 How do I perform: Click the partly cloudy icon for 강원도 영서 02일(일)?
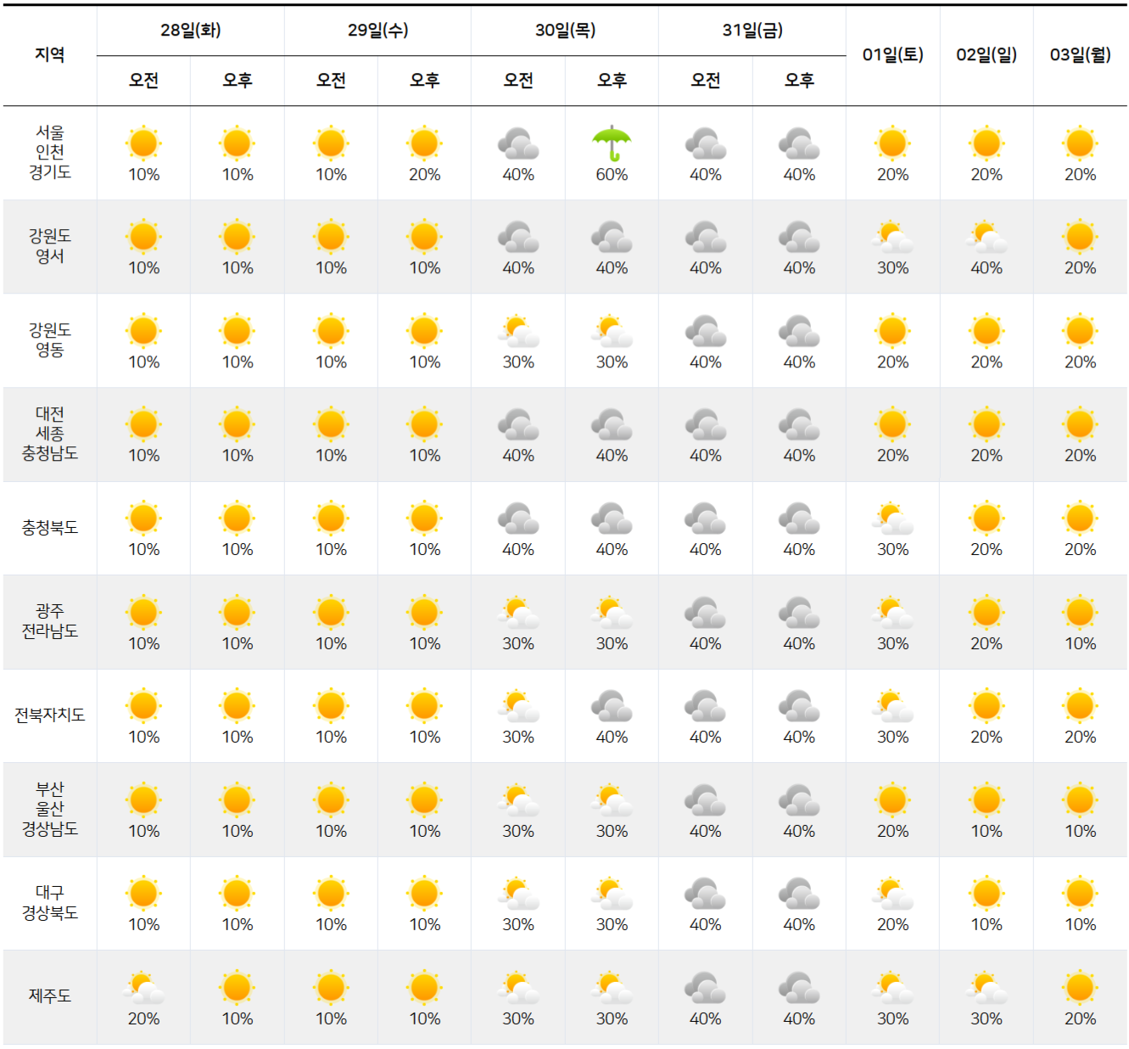tap(986, 237)
